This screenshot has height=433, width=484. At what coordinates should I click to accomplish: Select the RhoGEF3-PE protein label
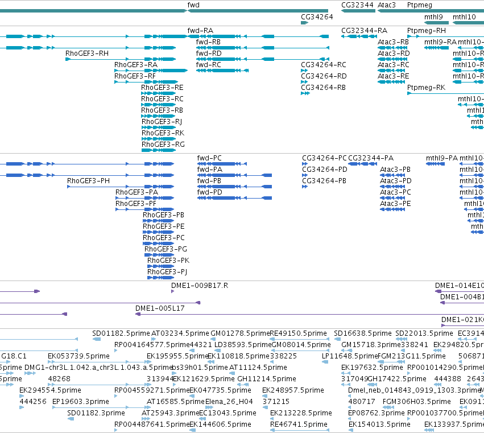(163, 226)
